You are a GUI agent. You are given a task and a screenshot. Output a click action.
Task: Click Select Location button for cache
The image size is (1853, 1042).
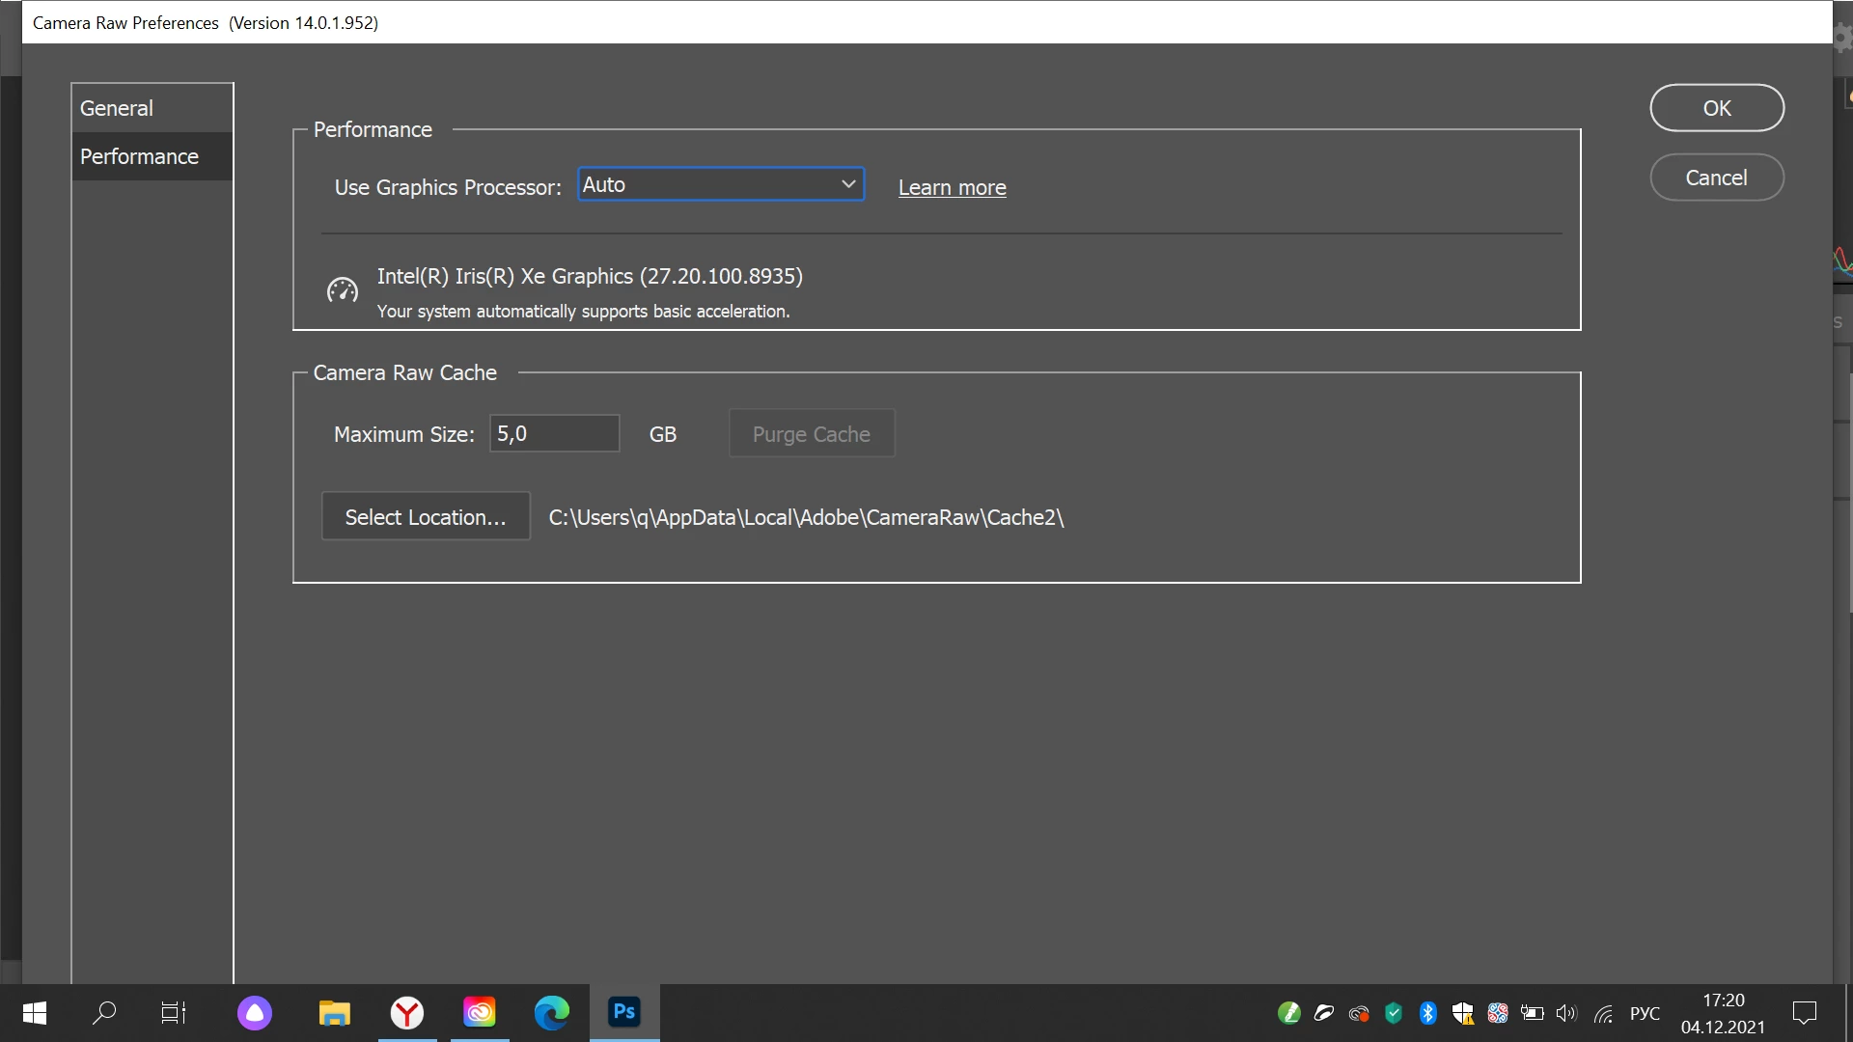point(426,517)
